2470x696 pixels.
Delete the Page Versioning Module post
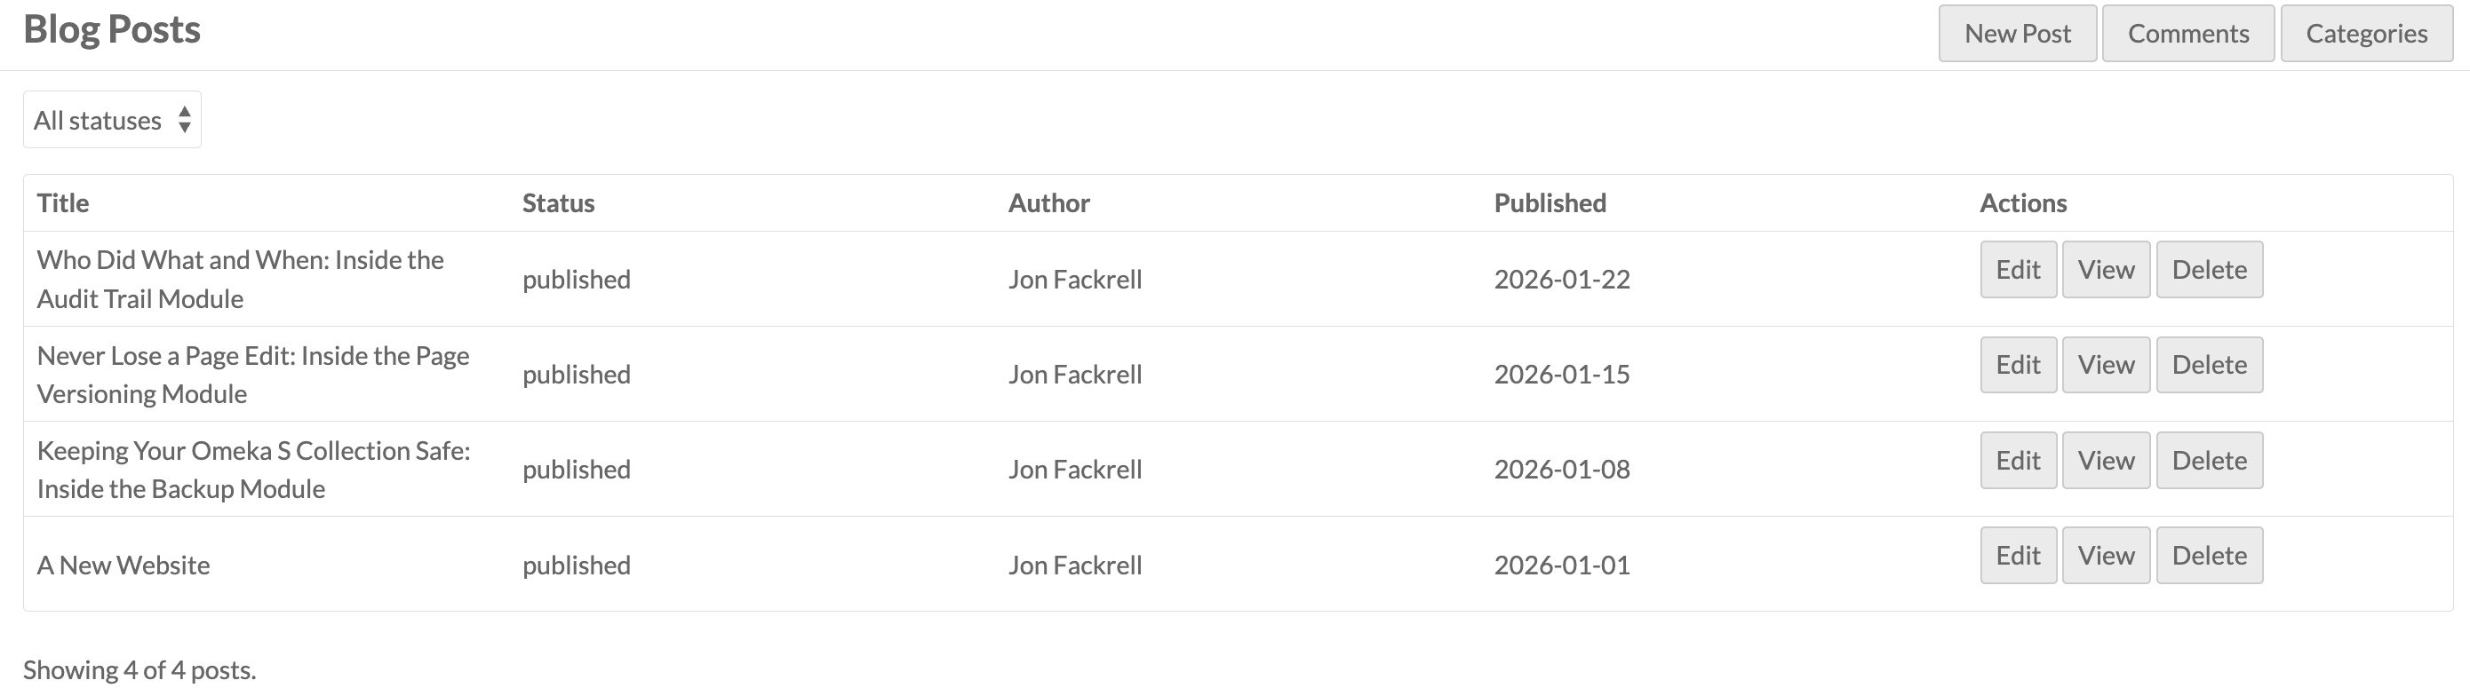tap(2208, 364)
